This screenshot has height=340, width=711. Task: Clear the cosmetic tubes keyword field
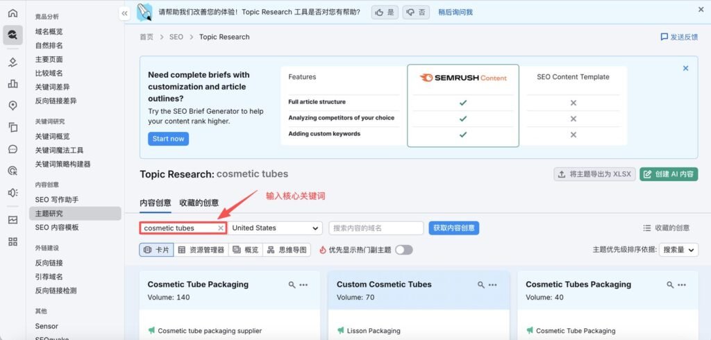(221, 228)
